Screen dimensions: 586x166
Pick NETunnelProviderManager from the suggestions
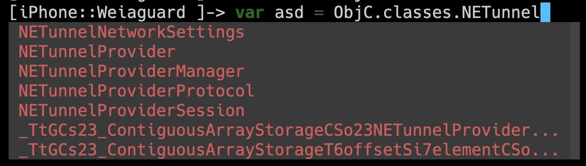tap(131, 71)
